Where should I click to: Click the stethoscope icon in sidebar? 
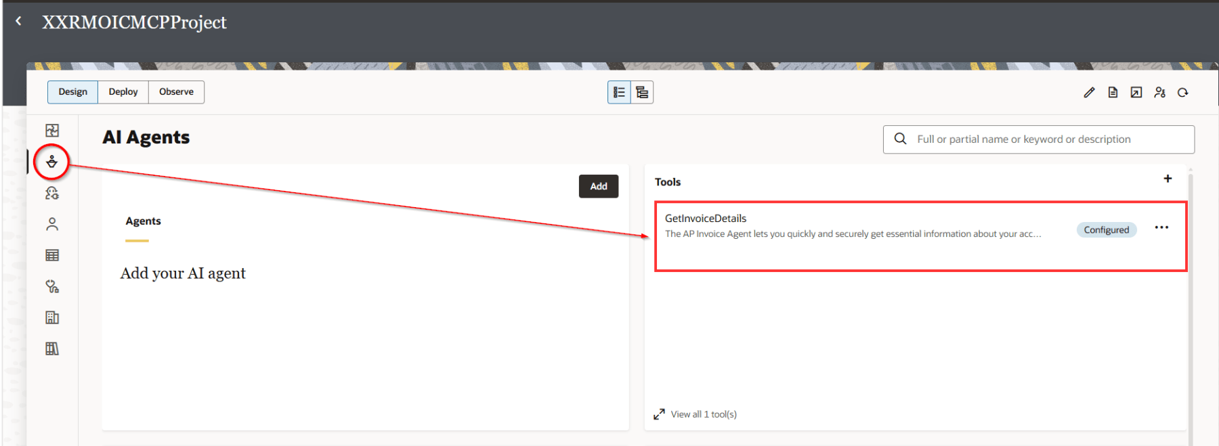pyautogui.click(x=52, y=286)
